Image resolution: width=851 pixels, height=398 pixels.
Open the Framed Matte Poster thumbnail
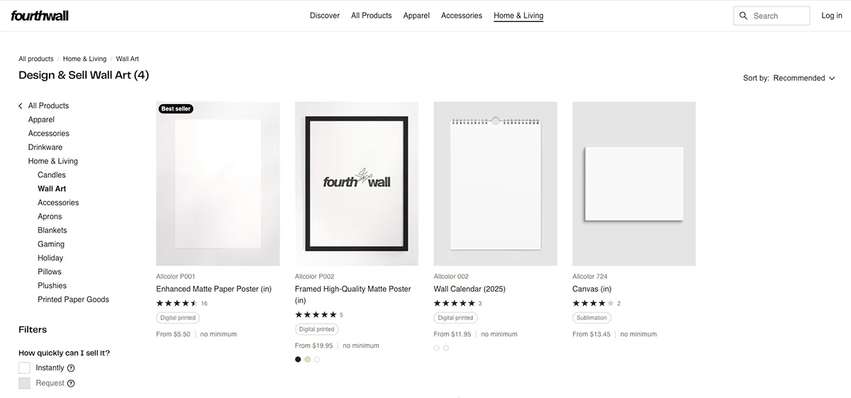coord(357,183)
